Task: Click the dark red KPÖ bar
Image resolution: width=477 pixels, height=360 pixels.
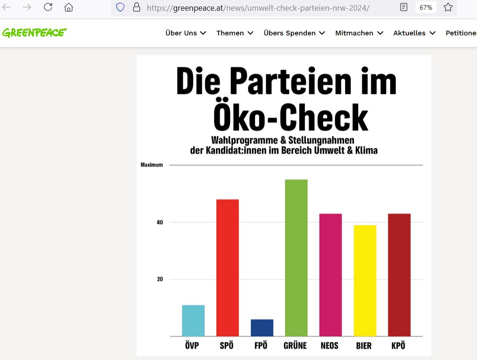Action: 400,275
